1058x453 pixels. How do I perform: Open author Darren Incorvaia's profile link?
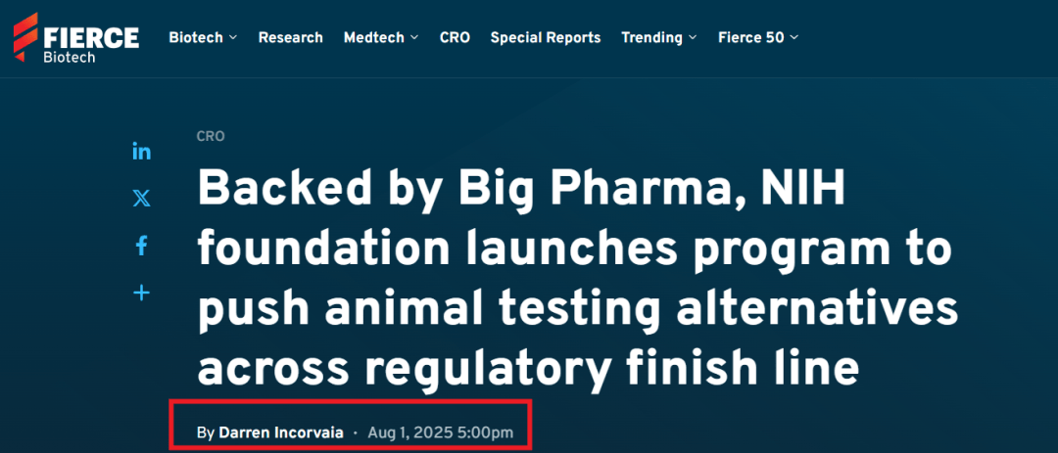281,431
